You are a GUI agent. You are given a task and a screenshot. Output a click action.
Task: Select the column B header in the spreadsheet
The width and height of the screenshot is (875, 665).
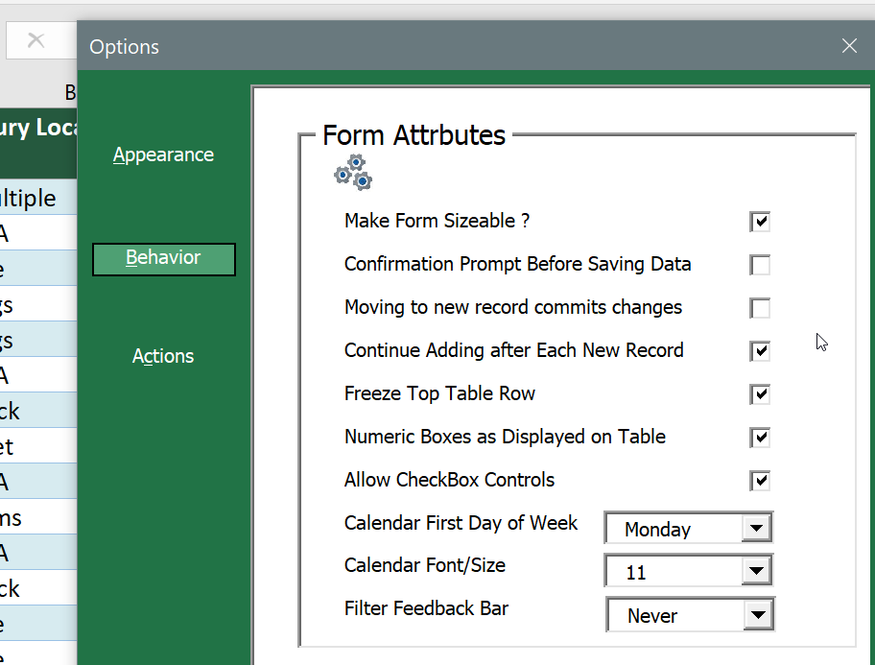(69, 92)
